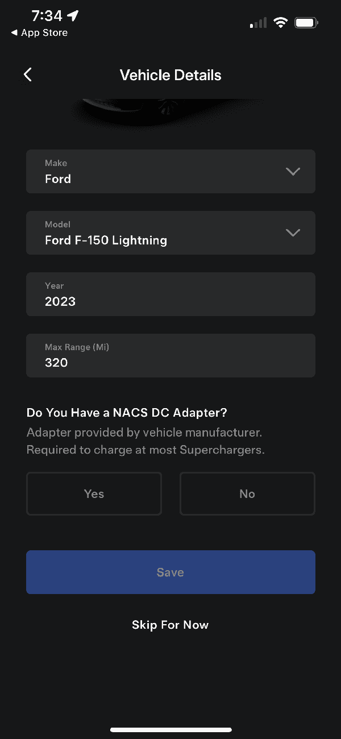Choose No for NACS DC Adapter
This screenshot has width=341, height=739.
[247, 494]
